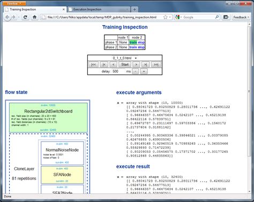Go to the Home page icon
Screen dimensions: 254x202
tap(34, 17)
